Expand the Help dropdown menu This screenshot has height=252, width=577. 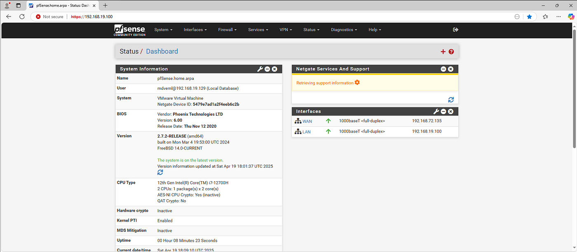pyautogui.click(x=375, y=30)
